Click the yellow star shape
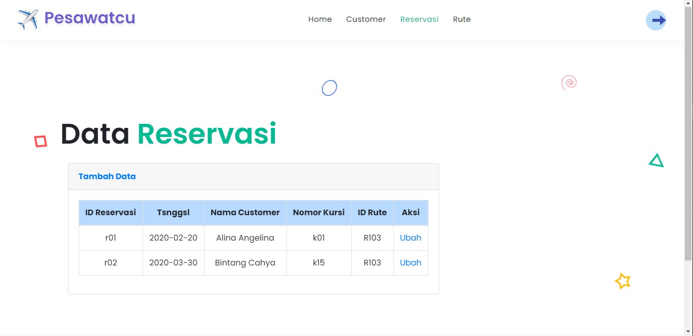 (622, 281)
